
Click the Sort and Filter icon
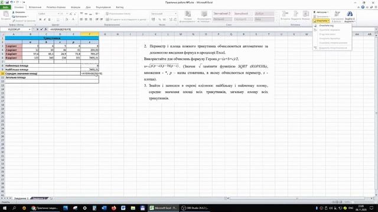pyautogui.click(x=337, y=14)
